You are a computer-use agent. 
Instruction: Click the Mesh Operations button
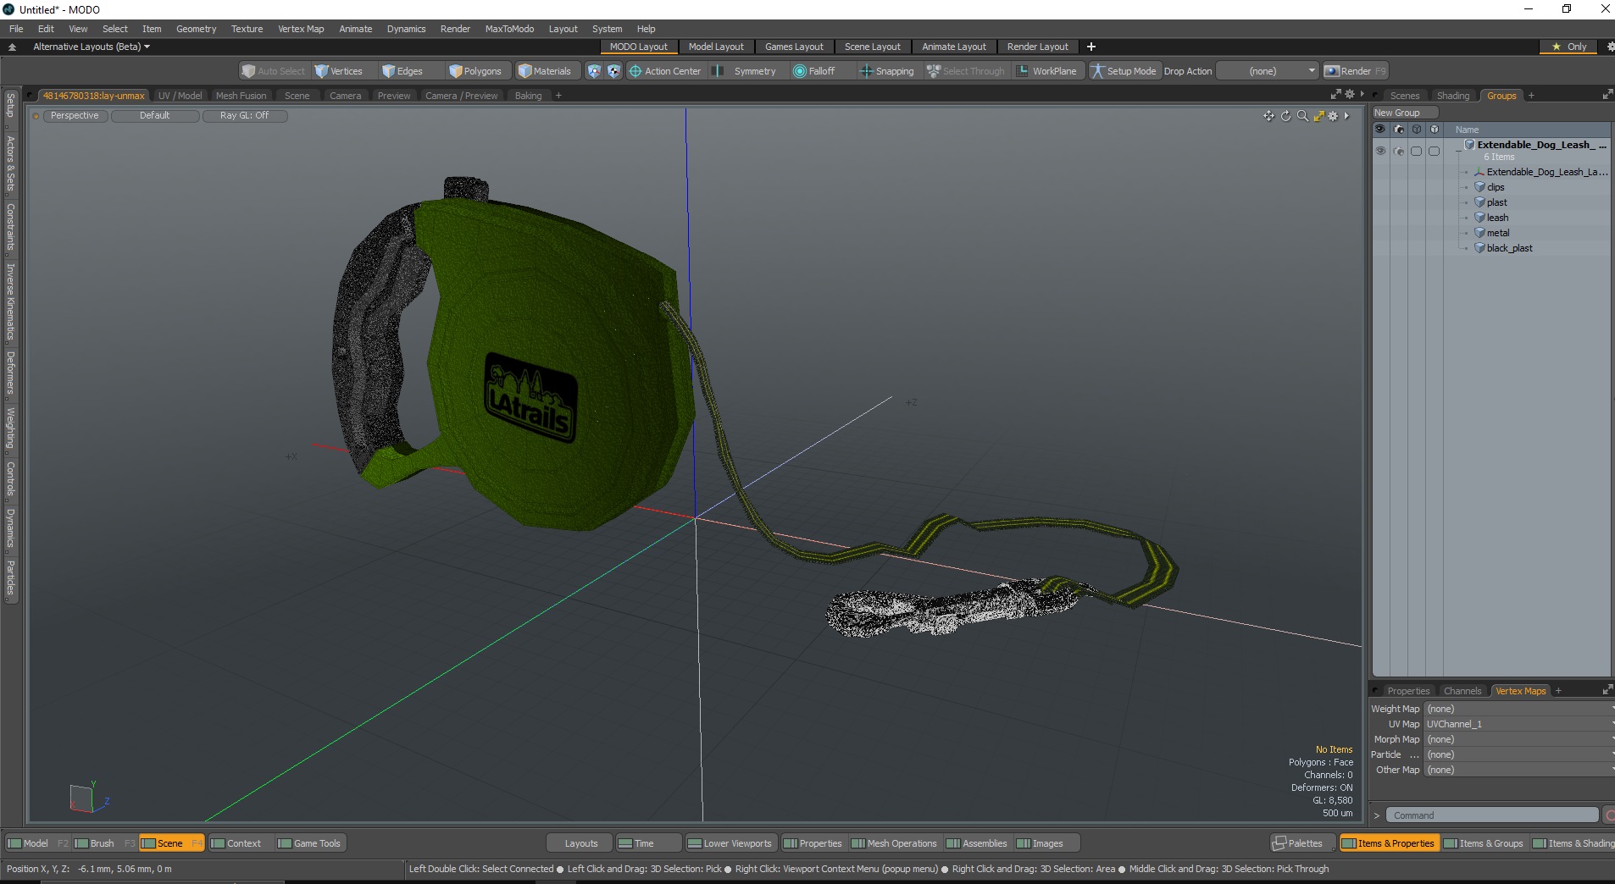coord(894,843)
